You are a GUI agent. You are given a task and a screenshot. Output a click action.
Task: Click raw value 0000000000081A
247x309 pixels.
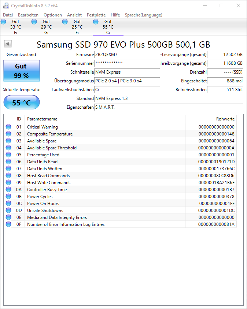tap(217, 224)
